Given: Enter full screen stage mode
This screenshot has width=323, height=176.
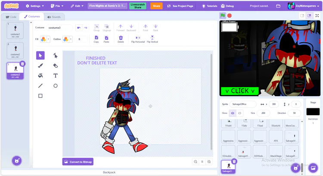Looking at the screenshot, I should 317,16.
